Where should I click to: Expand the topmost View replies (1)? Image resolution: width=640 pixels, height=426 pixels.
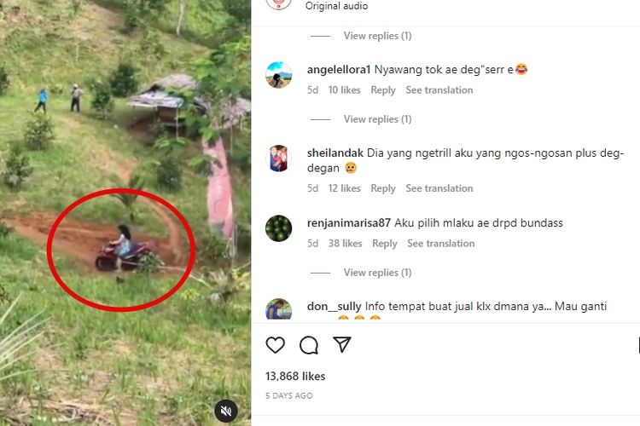pos(377,36)
